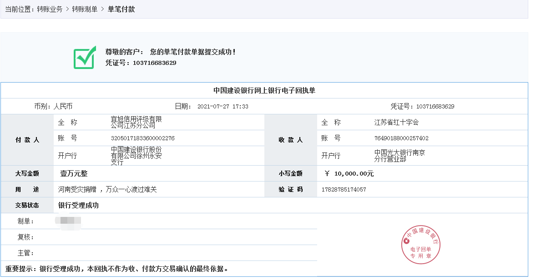Click the payee bank 中国光大银行南京分行营业部
This screenshot has height=280, width=536.
(x=399, y=156)
